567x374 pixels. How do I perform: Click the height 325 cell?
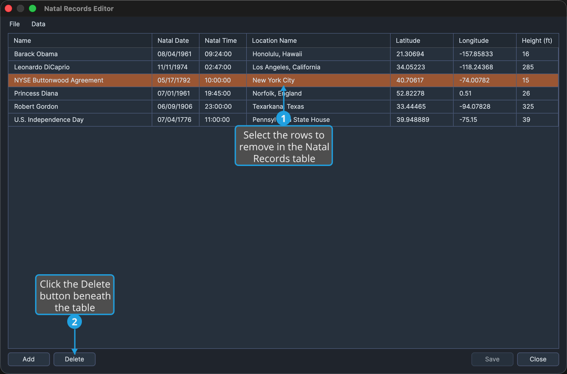click(538, 106)
